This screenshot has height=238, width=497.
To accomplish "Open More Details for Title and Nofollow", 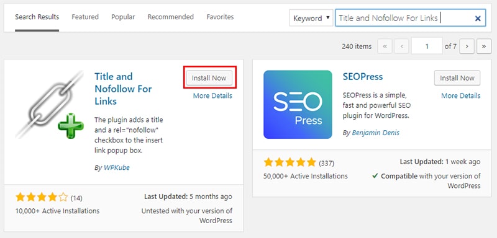I will click(x=212, y=95).
